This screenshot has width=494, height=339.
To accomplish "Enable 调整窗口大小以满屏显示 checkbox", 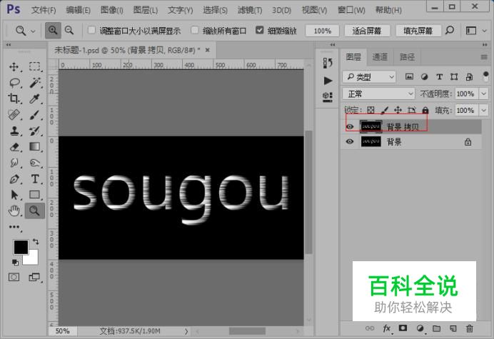I will [91, 30].
